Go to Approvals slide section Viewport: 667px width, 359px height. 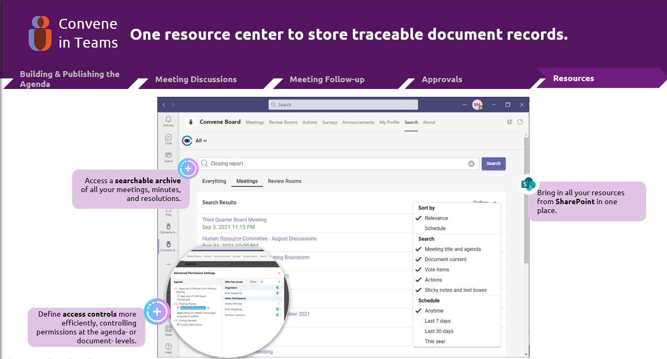click(x=442, y=80)
